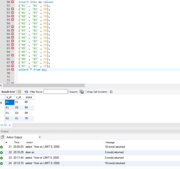Toggle the Wrap Cell Content icon
The height and width of the screenshot is (169, 180).
coord(111,92)
